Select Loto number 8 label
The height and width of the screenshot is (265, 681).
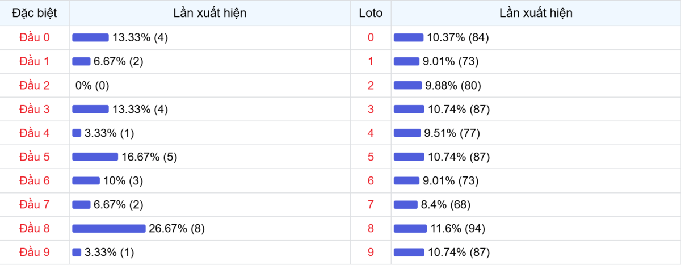[371, 228]
